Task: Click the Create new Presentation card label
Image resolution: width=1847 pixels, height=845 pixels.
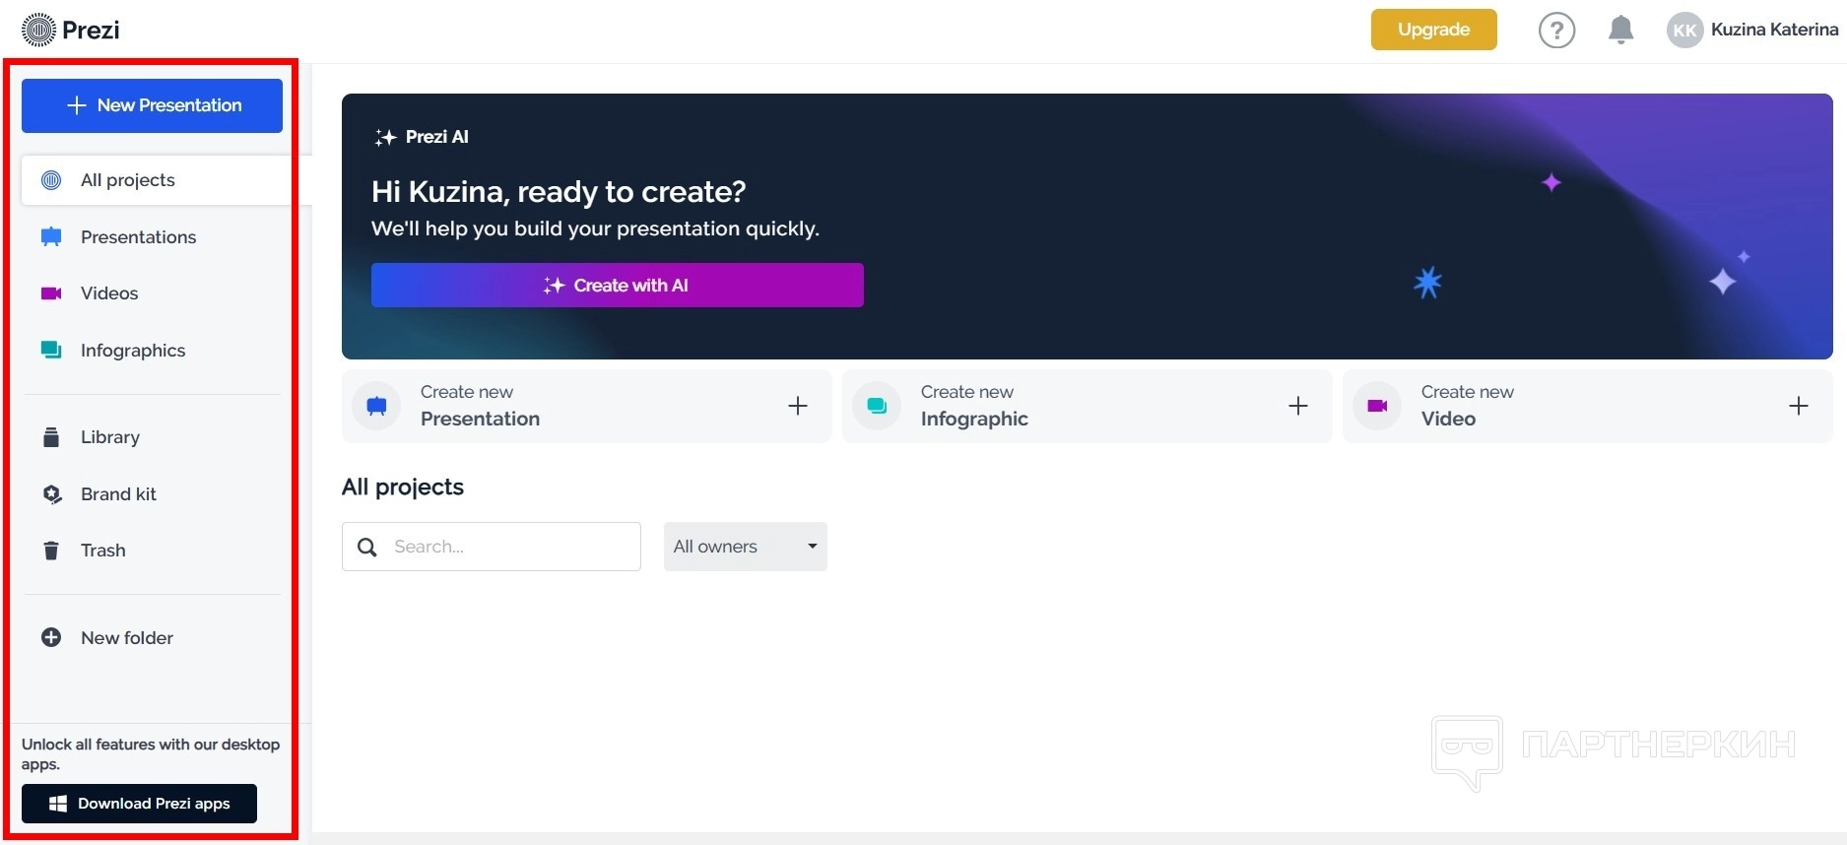Action: [x=480, y=406]
